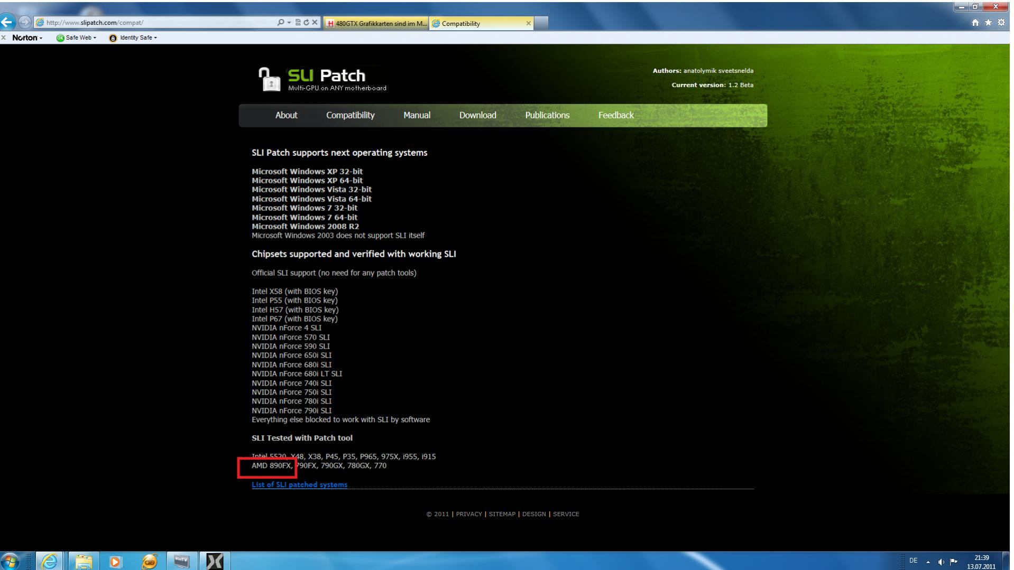The image size is (1014, 570).
Task: Click the SITEMAP footer link
Action: point(502,514)
